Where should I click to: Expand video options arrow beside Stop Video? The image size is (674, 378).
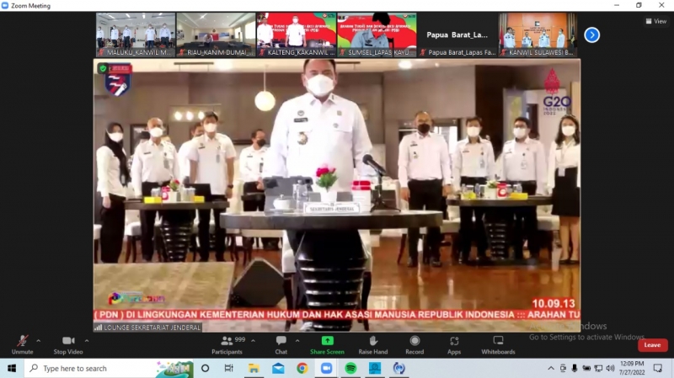click(86, 341)
